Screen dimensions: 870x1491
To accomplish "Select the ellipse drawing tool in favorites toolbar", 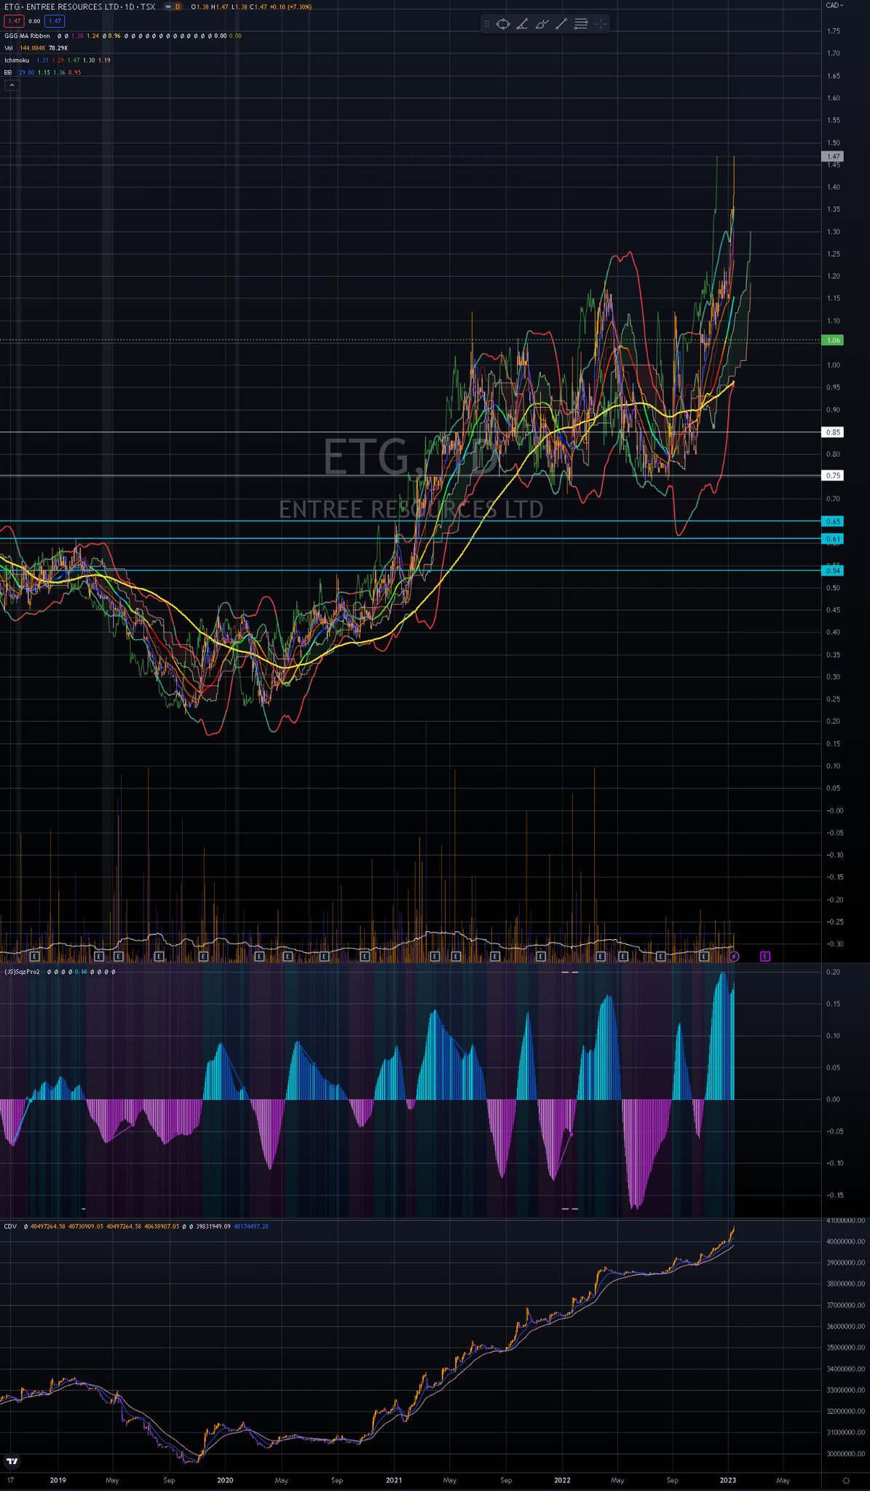I will (502, 24).
